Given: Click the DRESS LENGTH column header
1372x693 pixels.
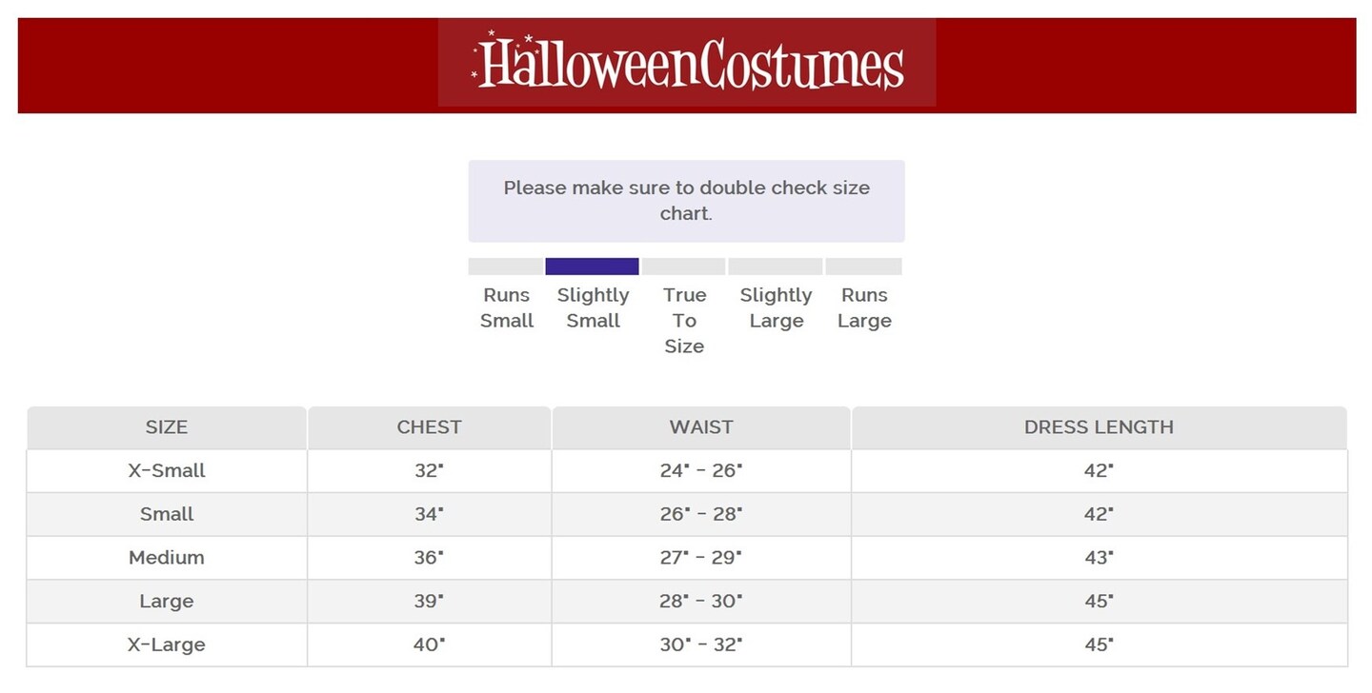Looking at the screenshot, I should [x=1099, y=427].
